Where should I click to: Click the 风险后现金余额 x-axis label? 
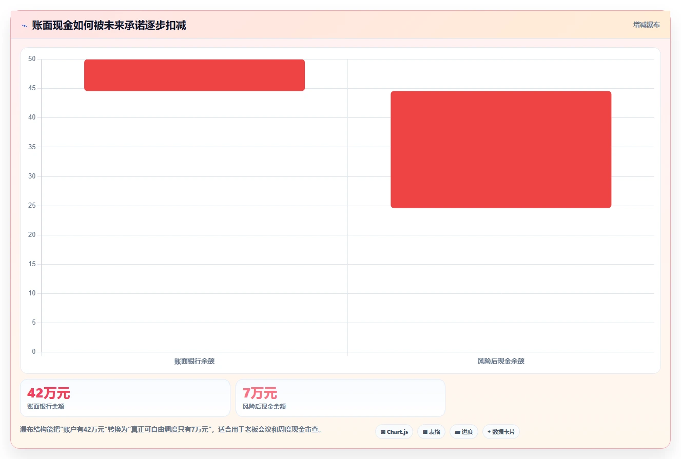[x=501, y=361]
